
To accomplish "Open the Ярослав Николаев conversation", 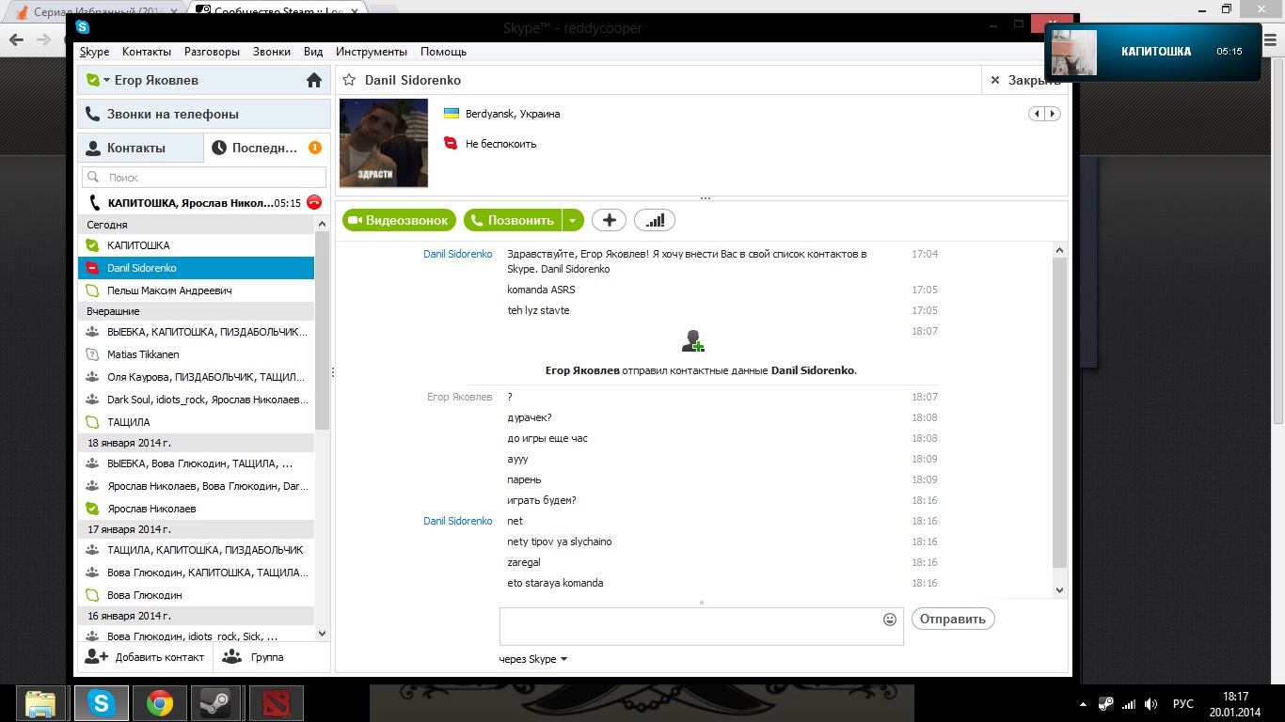I will (x=196, y=509).
